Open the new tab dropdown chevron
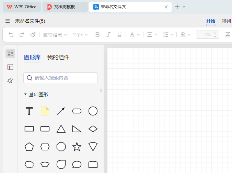 tap(184, 7)
